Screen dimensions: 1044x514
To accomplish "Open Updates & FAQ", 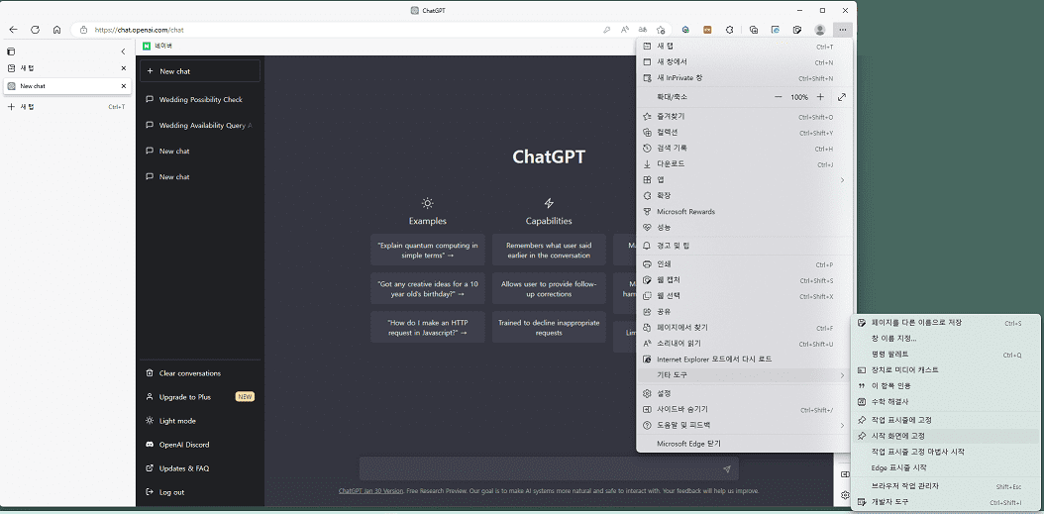I will tap(200, 468).
